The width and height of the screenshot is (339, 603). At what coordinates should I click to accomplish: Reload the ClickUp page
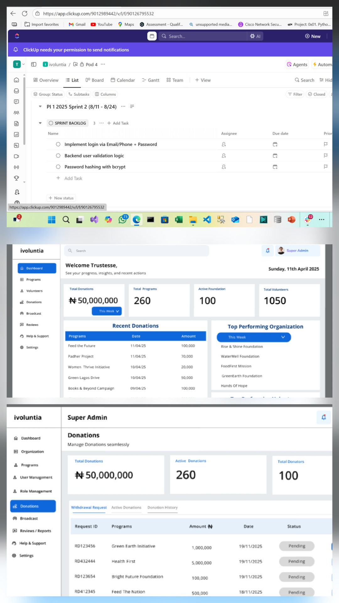[x=24, y=14]
